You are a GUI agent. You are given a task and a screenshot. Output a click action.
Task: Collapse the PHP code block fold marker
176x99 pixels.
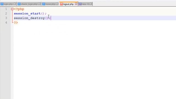[12, 9]
